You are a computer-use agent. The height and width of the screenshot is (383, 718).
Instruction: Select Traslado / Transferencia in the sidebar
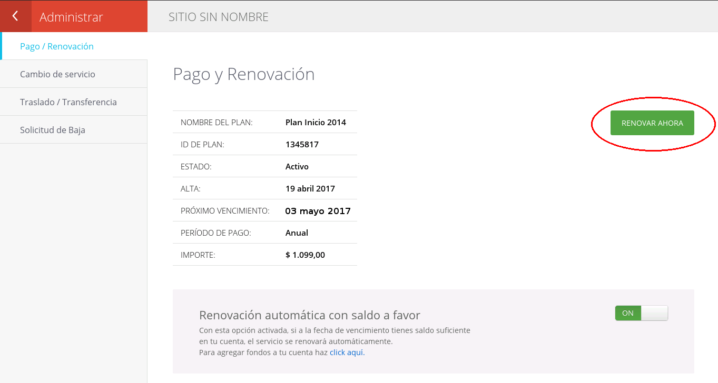(x=74, y=102)
